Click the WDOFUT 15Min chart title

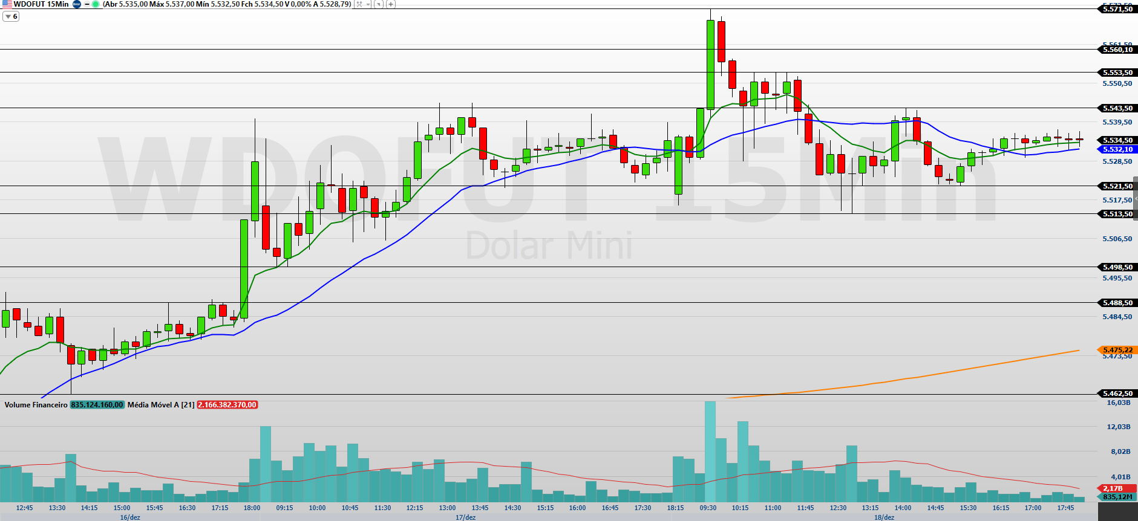[41, 4]
